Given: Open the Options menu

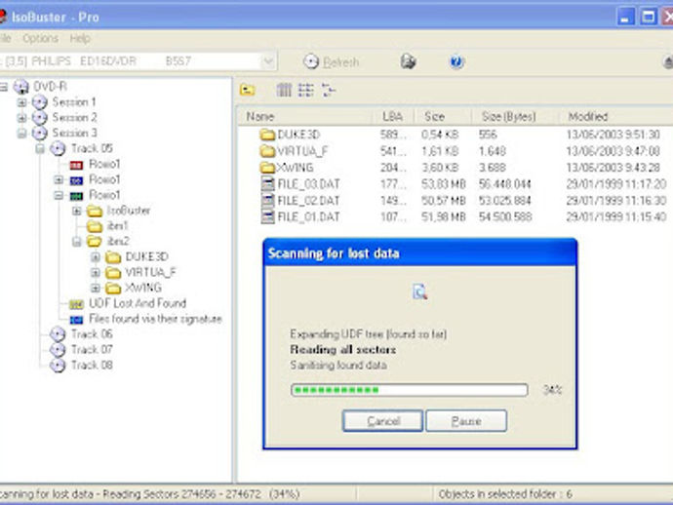Looking at the screenshot, I should pyautogui.click(x=40, y=39).
